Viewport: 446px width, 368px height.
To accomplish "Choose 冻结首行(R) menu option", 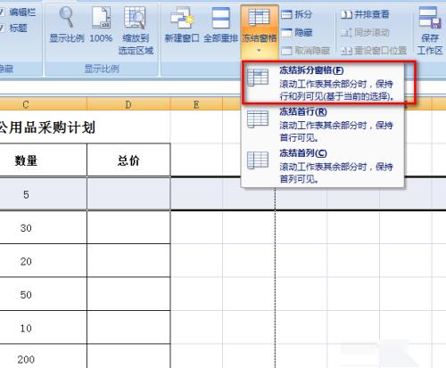I will 323,125.
